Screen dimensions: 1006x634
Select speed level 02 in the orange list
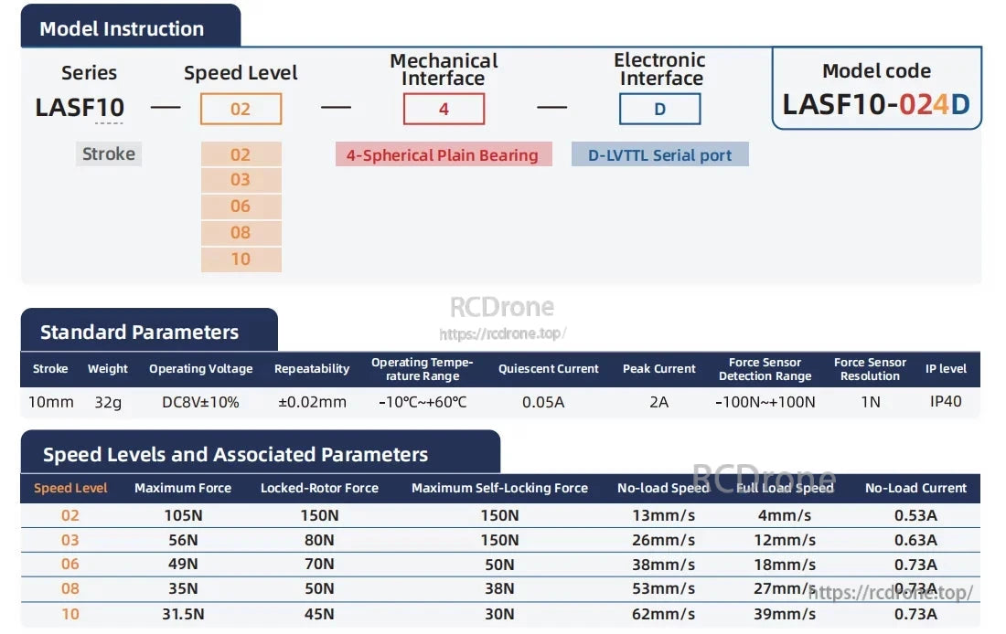coord(241,153)
